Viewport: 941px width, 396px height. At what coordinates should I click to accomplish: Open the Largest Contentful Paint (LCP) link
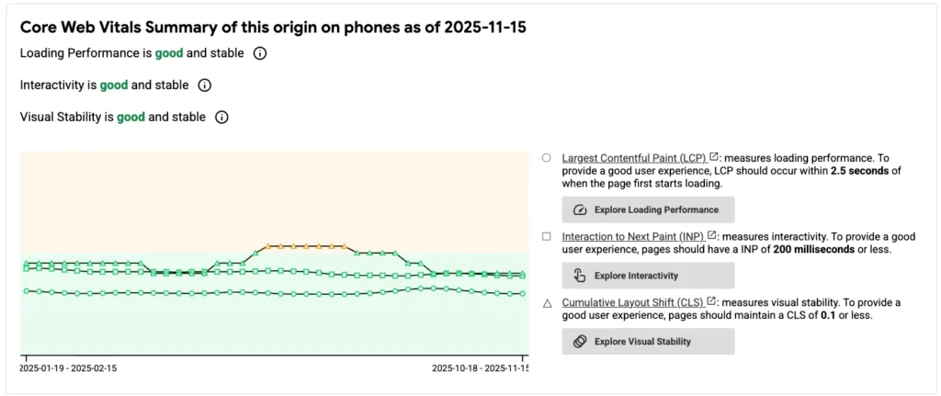634,158
